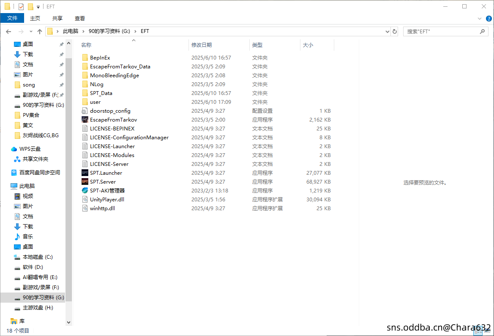Open recent locations dropdown arrow
Viewport: 494px width, 336px height.
point(31,32)
